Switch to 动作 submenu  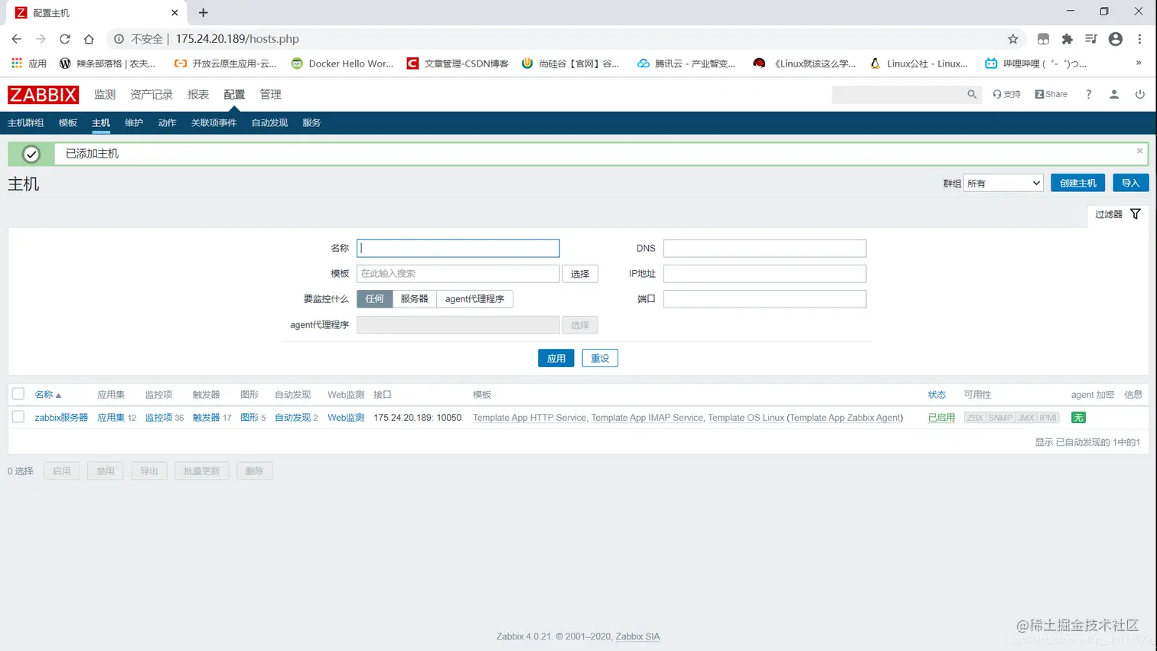tap(167, 122)
